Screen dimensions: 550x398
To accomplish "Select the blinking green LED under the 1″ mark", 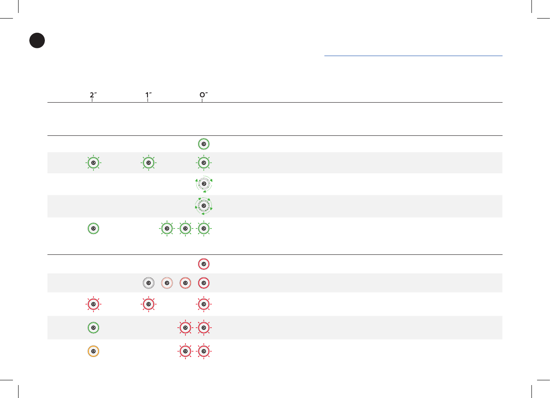I will coord(148,163).
